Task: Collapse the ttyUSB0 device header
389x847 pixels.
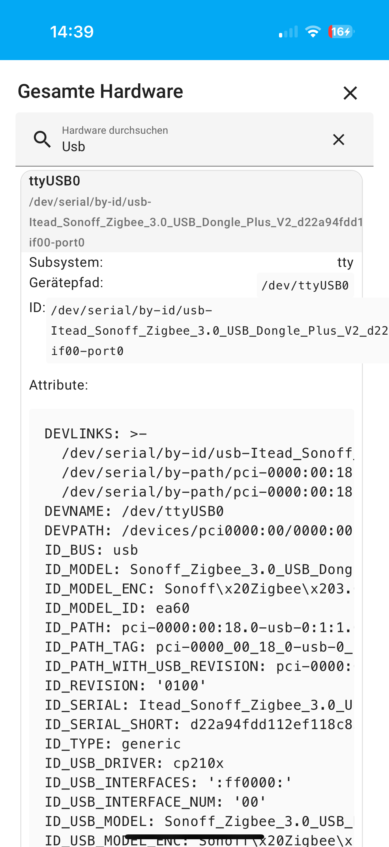Action: coord(192,211)
